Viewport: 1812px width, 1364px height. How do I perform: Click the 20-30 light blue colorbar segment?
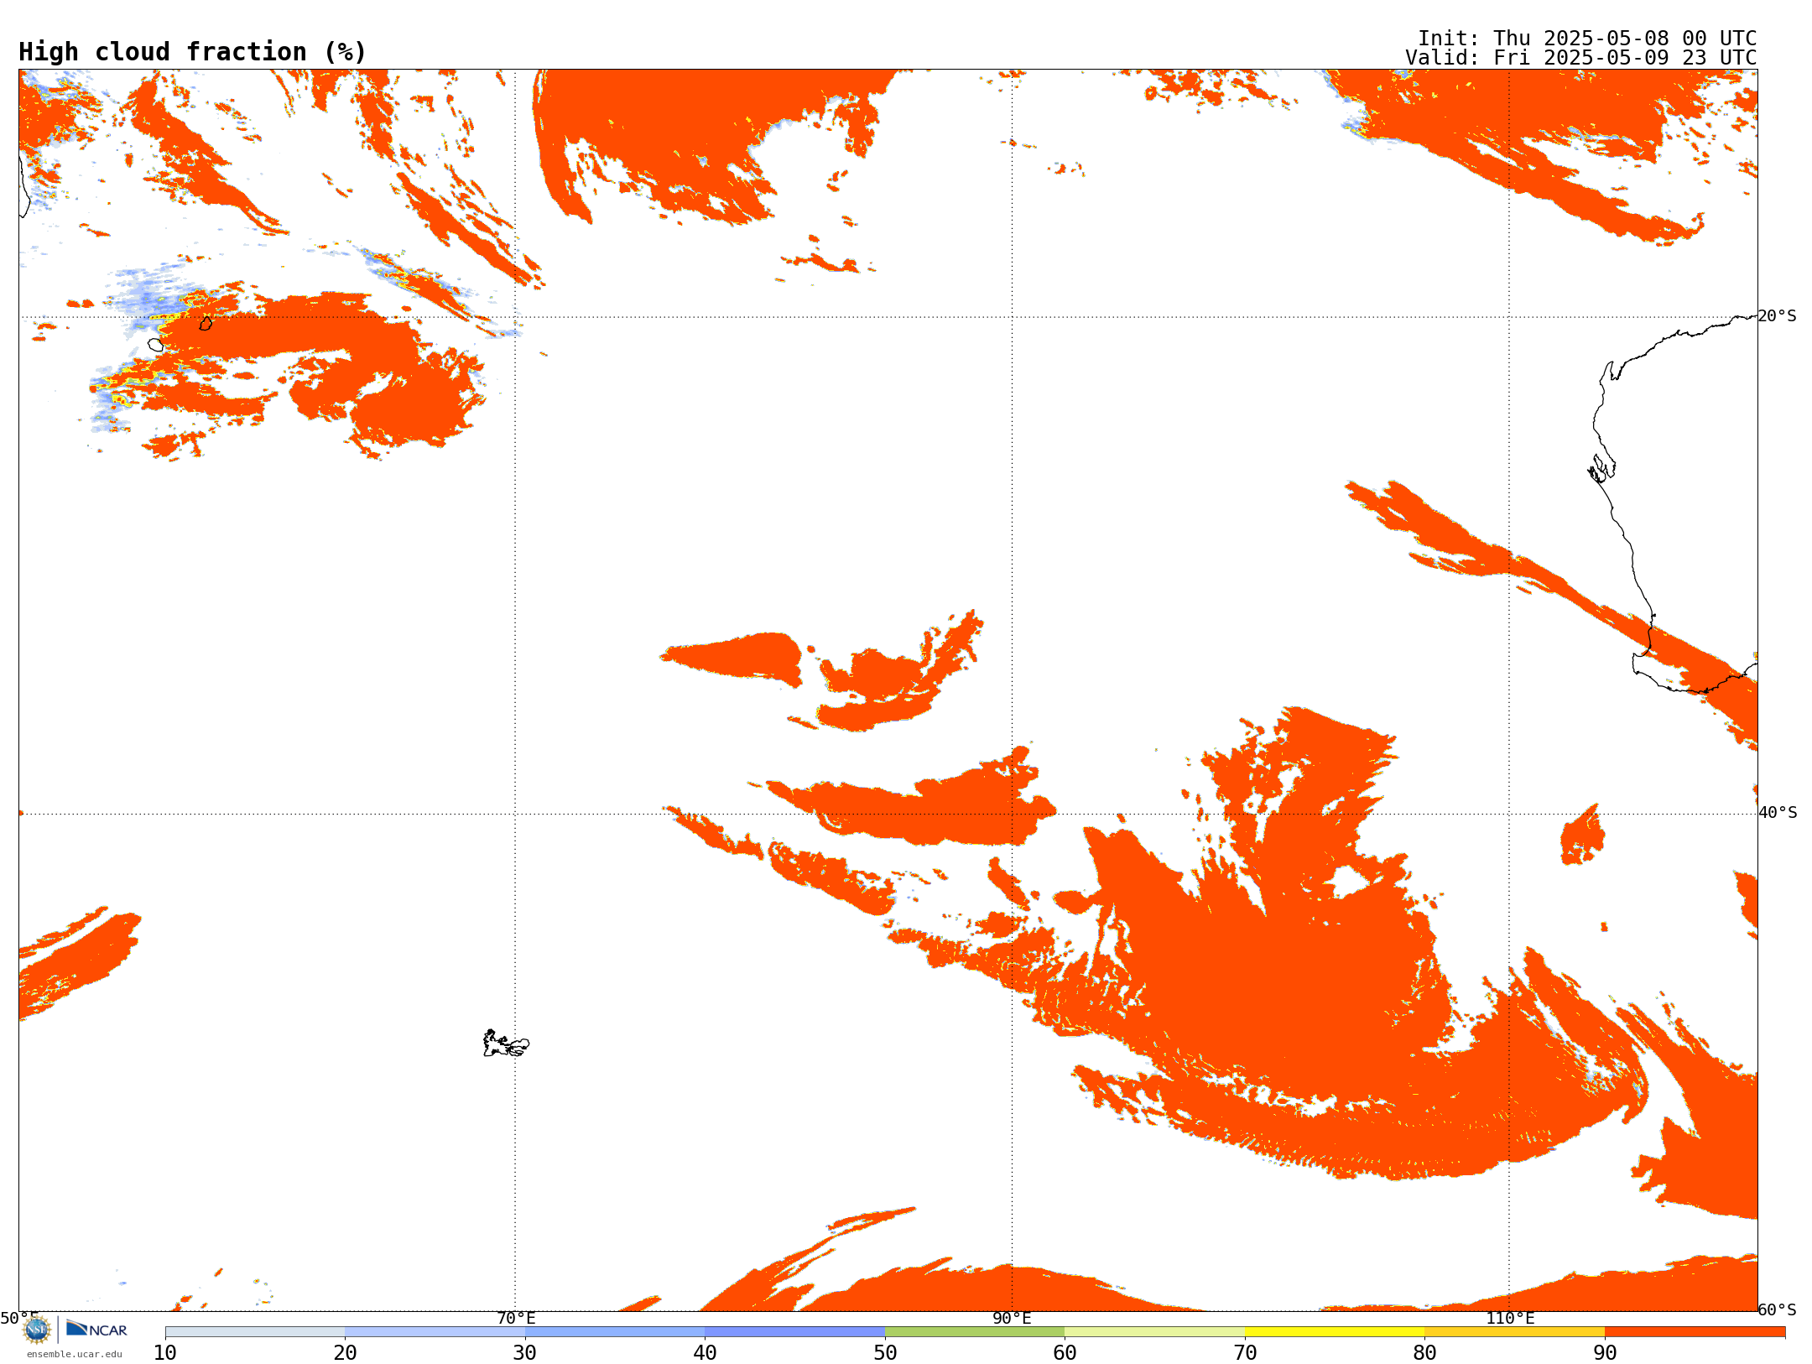[435, 1332]
